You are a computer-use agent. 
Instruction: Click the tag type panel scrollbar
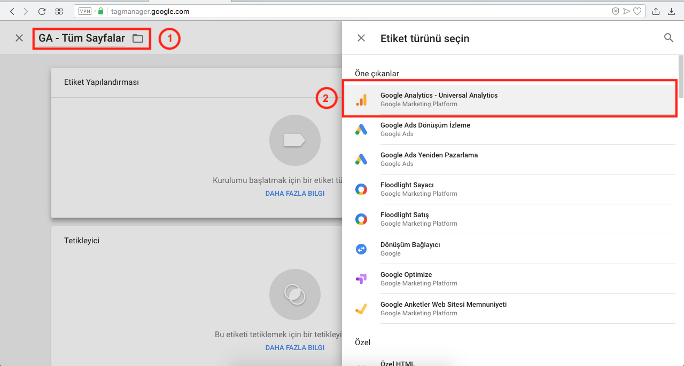click(x=681, y=76)
